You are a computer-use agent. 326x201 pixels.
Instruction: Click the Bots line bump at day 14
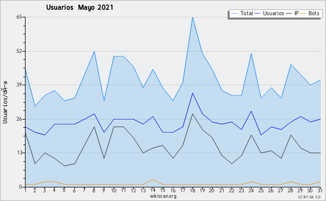click(x=153, y=179)
